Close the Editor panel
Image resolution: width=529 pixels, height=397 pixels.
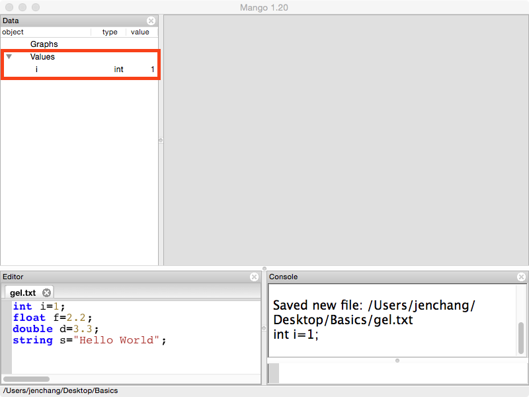tap(255, 277)
